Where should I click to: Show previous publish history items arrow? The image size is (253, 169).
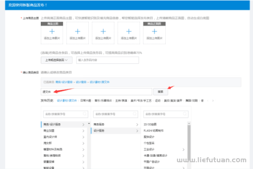pyautogui.click(x=208, y=101)
